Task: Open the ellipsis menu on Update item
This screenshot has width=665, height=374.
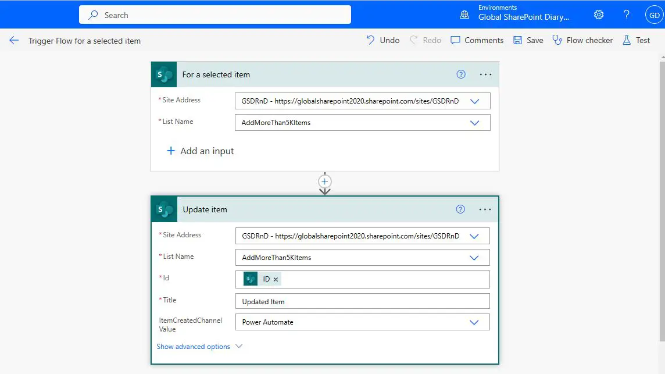Action: point(485,209)
